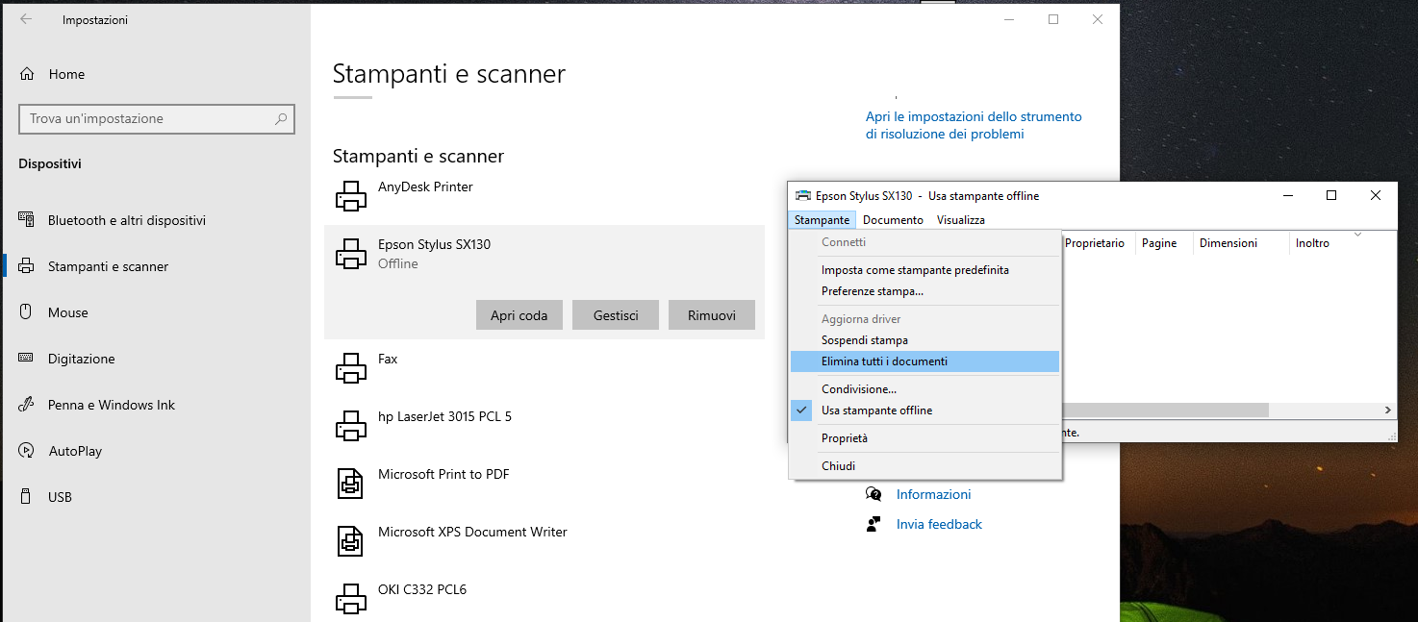This screenshot has width=1418, height=622.
Task: Open AutoPlay settings in sidebar
Action: pos(75,451)
